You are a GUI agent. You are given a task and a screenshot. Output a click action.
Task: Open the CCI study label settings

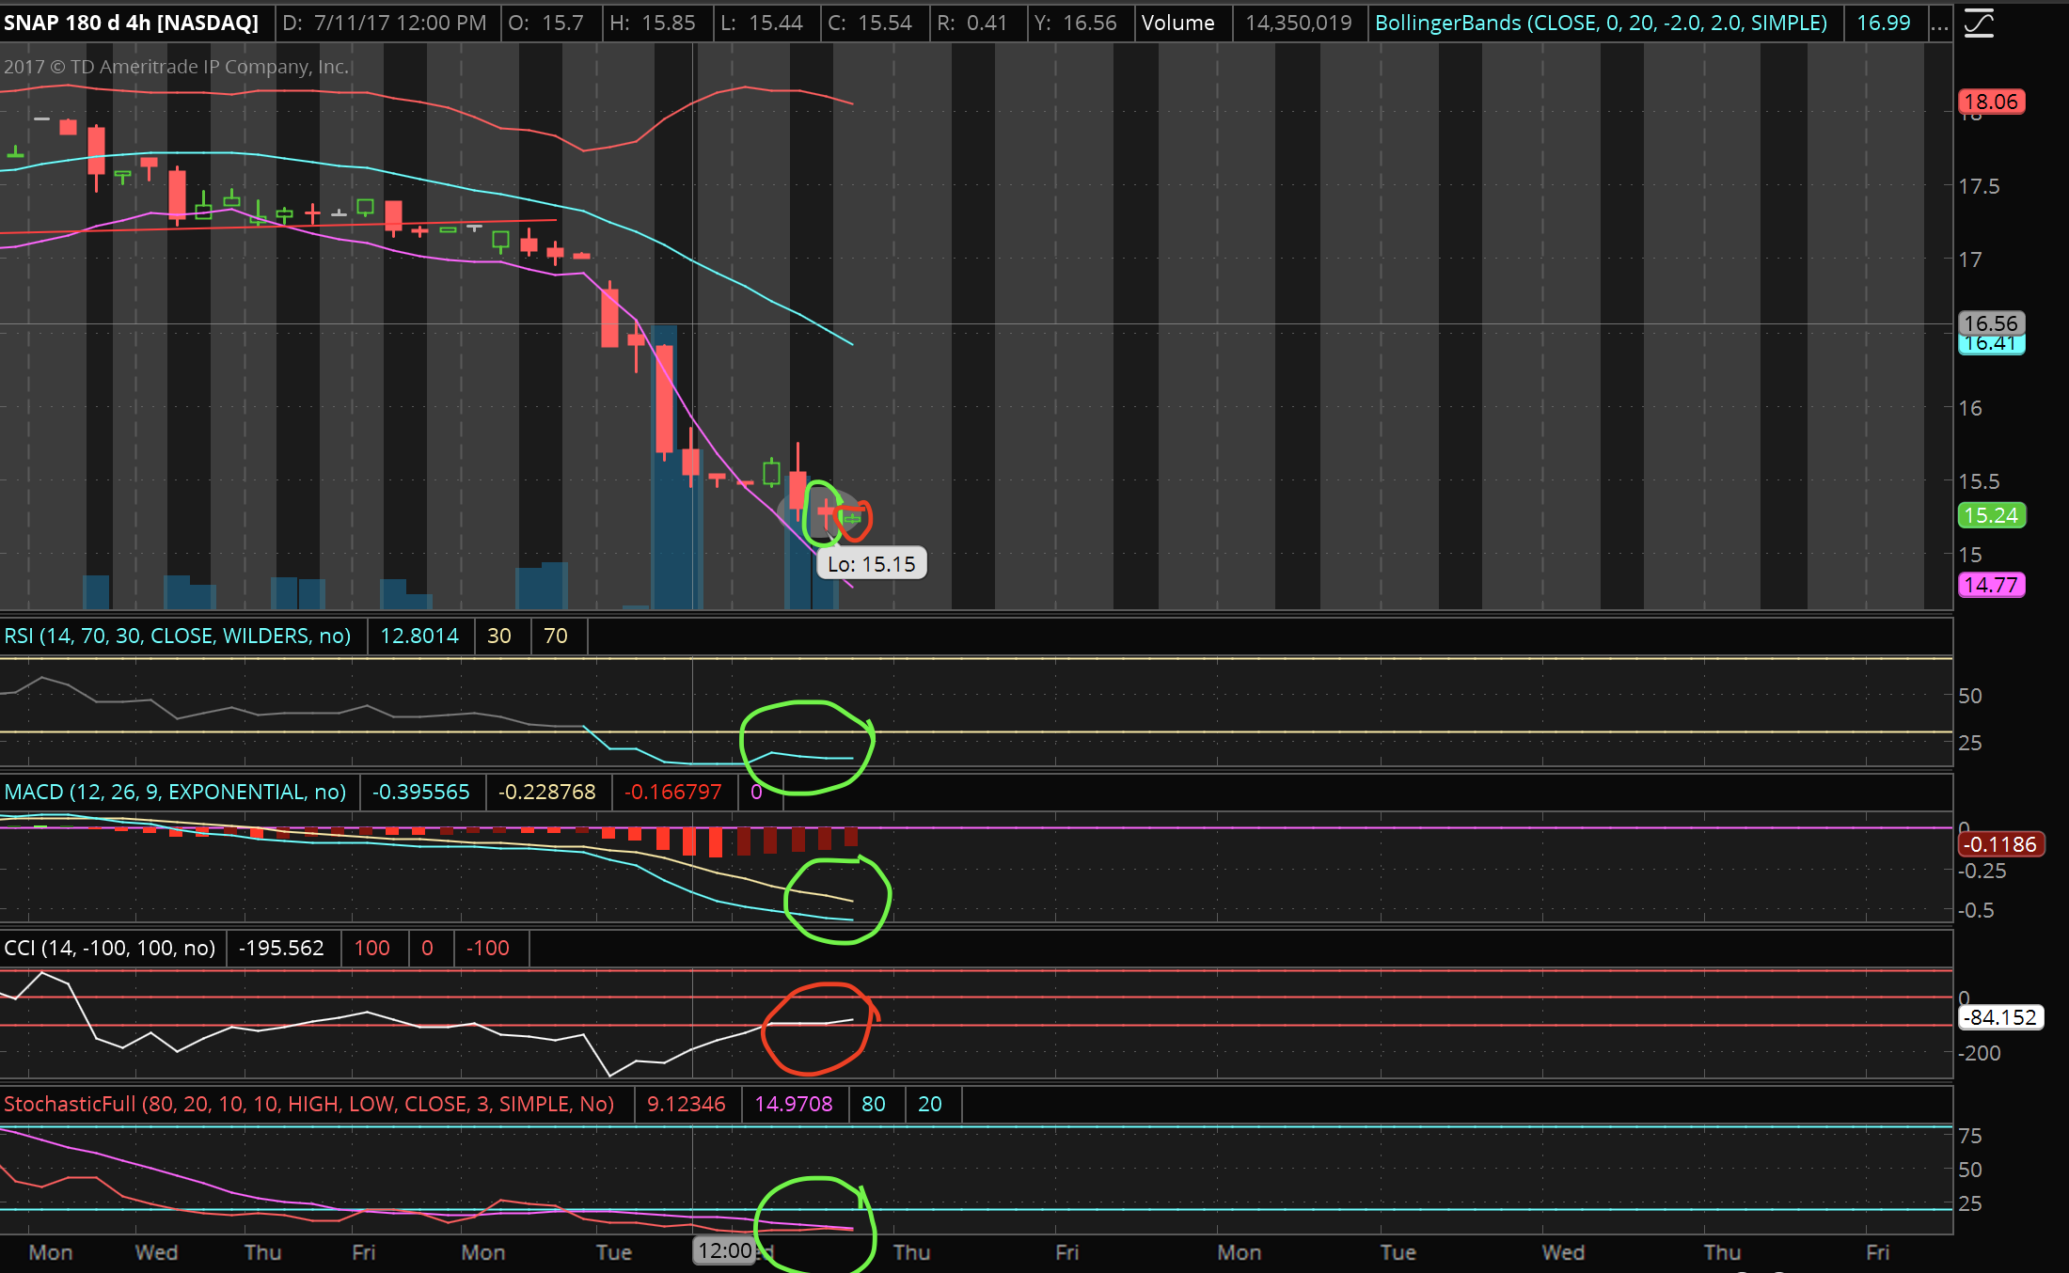coord(110,948)
